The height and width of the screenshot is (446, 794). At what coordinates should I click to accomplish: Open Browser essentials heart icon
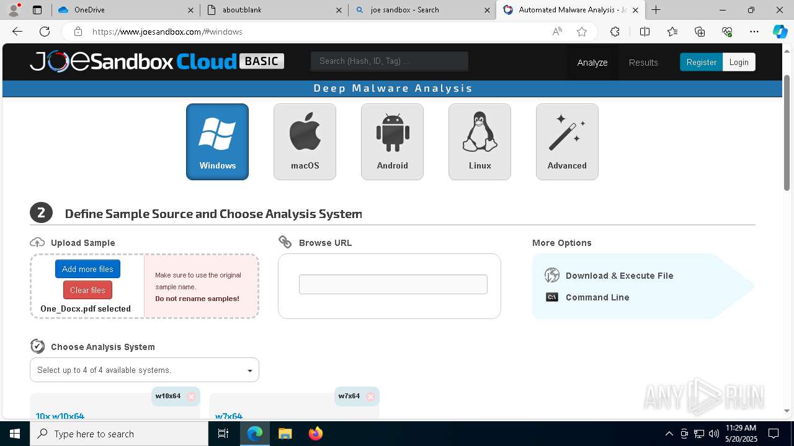(x=727, y=32)
